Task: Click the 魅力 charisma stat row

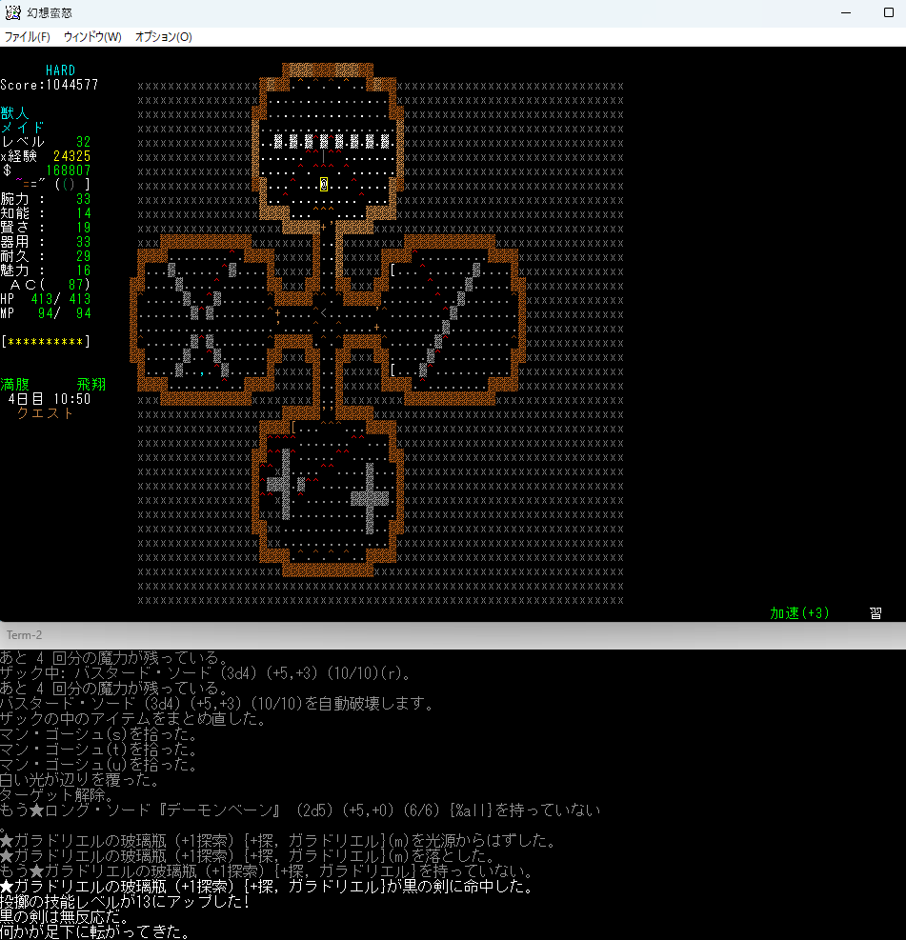Action: 46,270
